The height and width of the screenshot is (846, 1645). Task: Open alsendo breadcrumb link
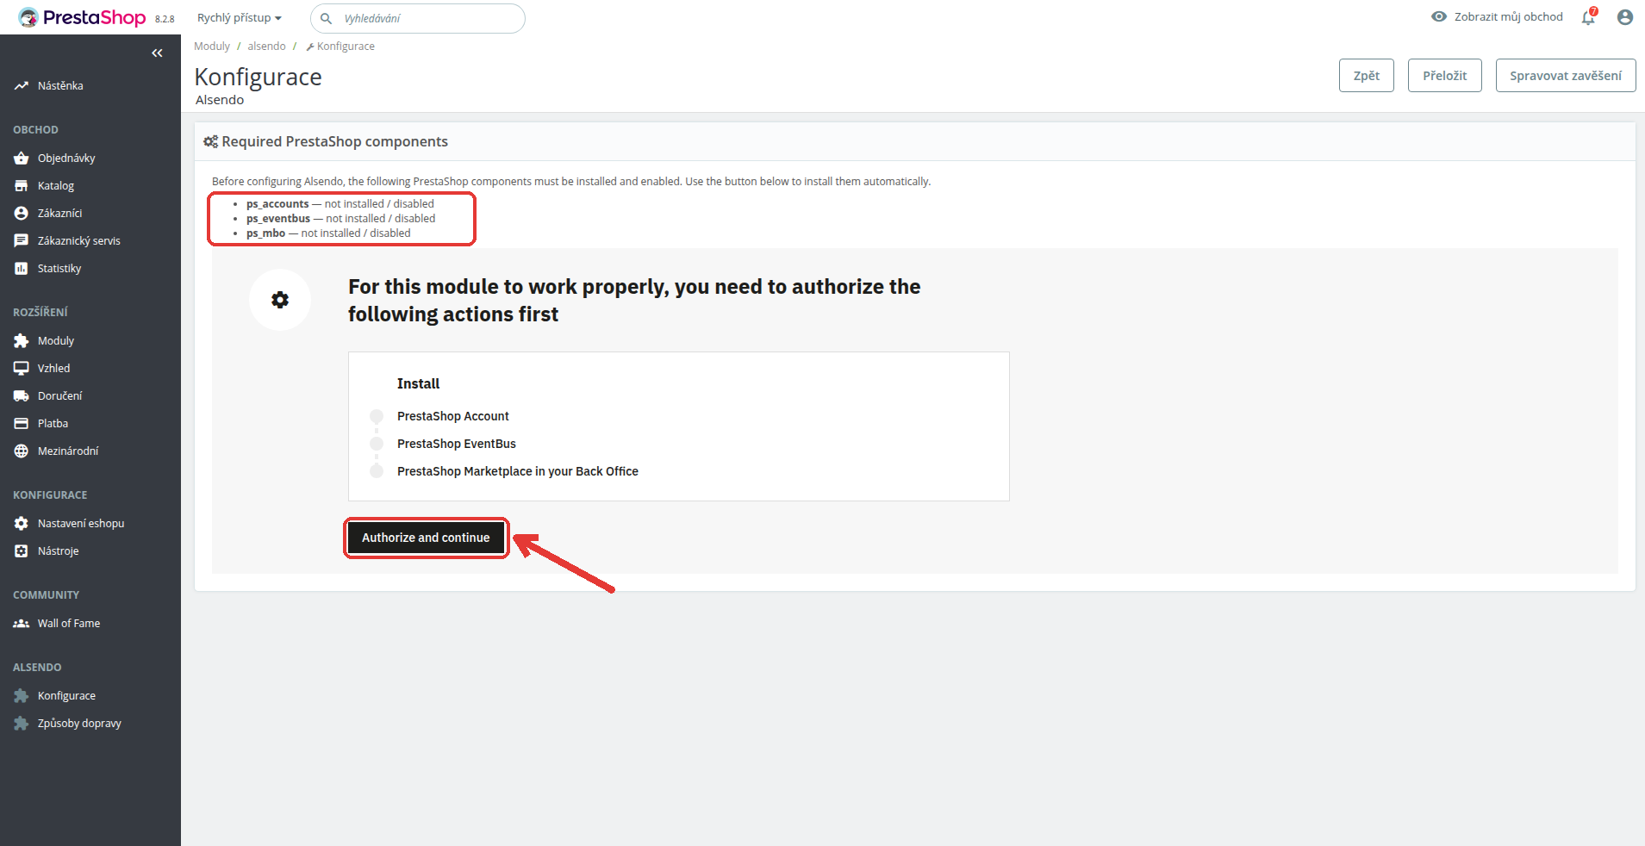(266, 47)
